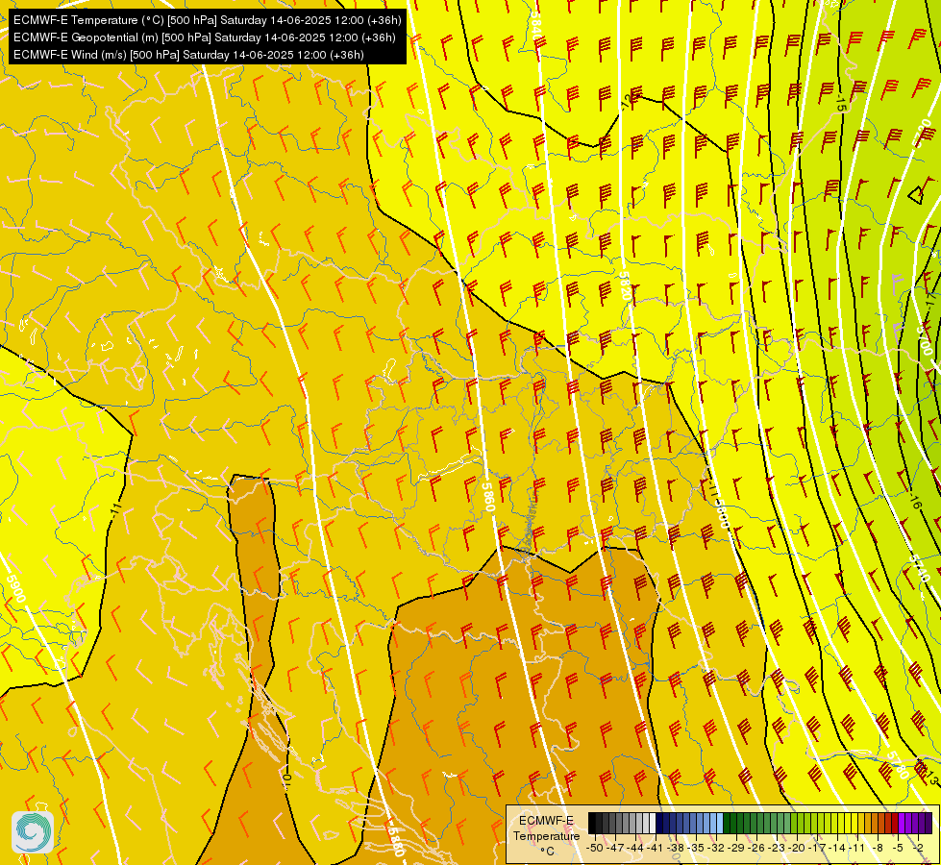Pick the dark red legend swatch left of -5
Viewport: 941px width, 865px height.
895,823
